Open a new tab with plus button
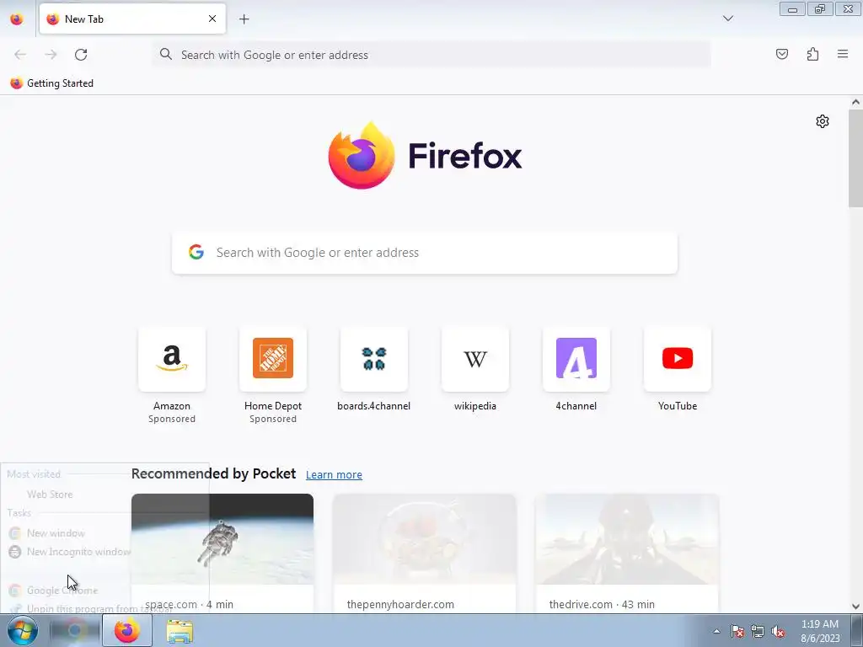The height and width of the screenshot is (647, 863). pyautogui.click(x=244, y=19)
